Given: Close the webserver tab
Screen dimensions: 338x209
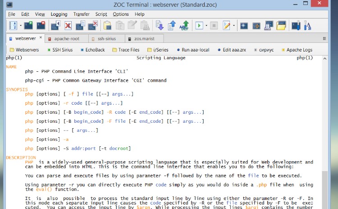Looking at the screenshot, I should coord(41,37).
